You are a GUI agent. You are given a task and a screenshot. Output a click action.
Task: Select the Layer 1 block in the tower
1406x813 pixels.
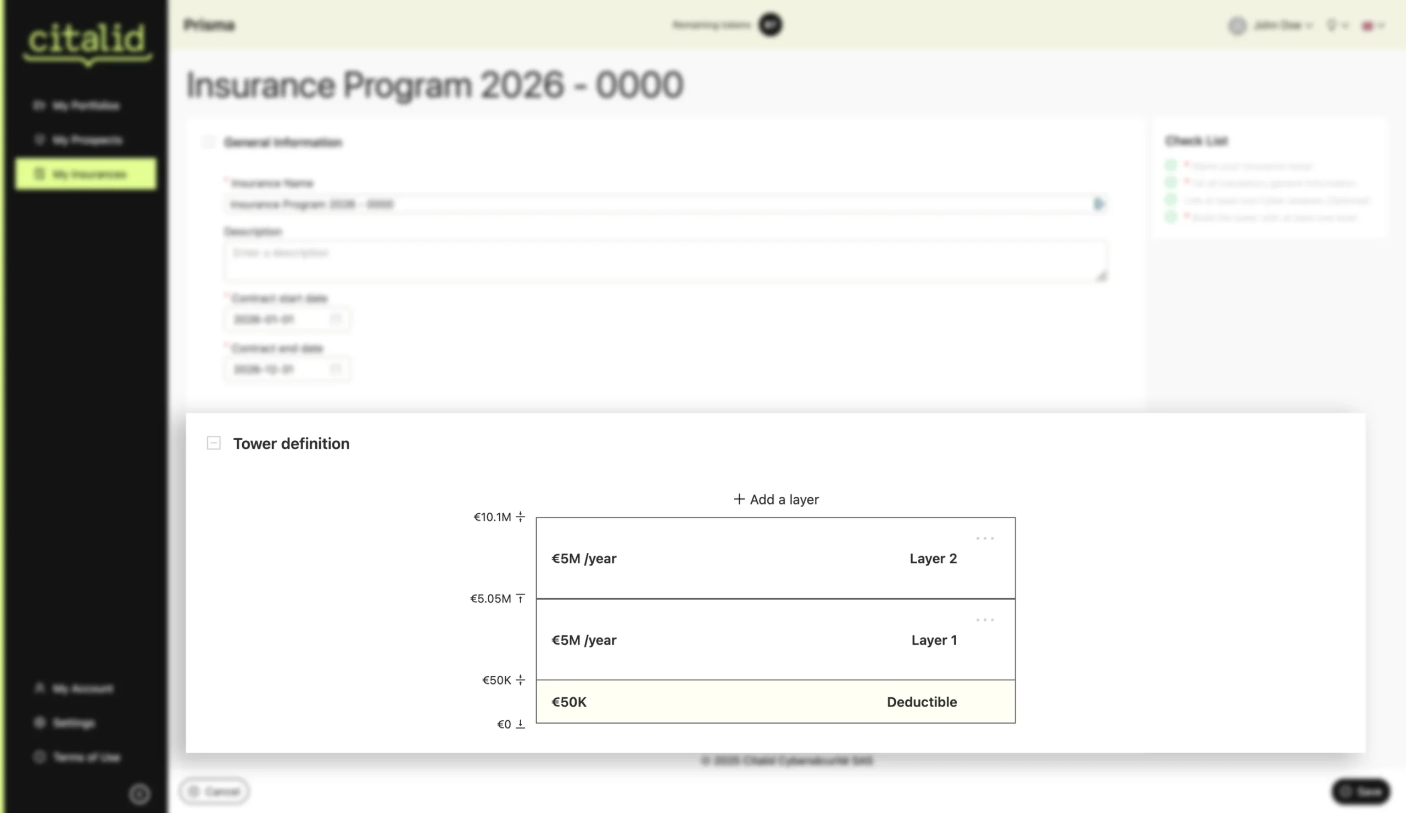tap(775, 640)
